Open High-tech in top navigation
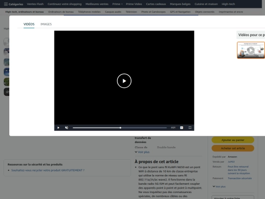The image size is (265, 199). [228, 4]
